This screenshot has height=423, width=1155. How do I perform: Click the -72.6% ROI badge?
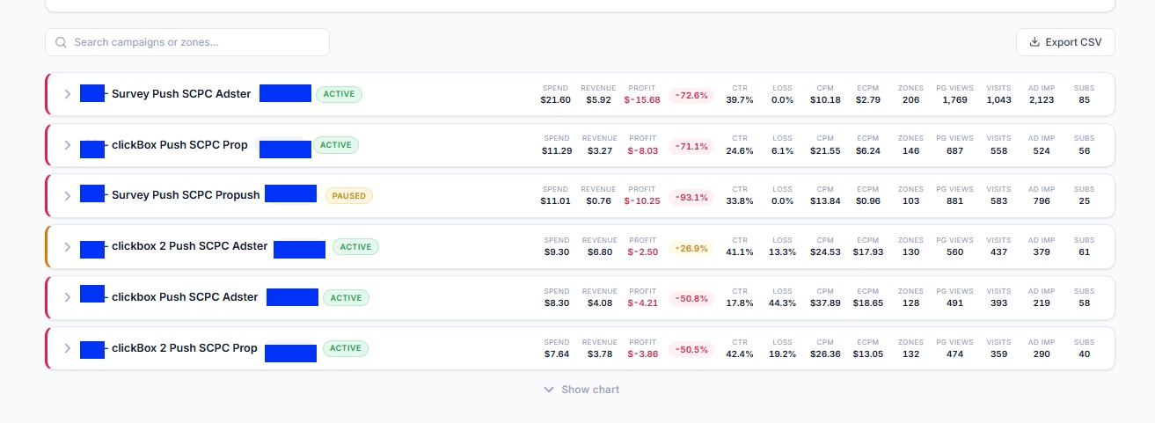coord(691,95)
